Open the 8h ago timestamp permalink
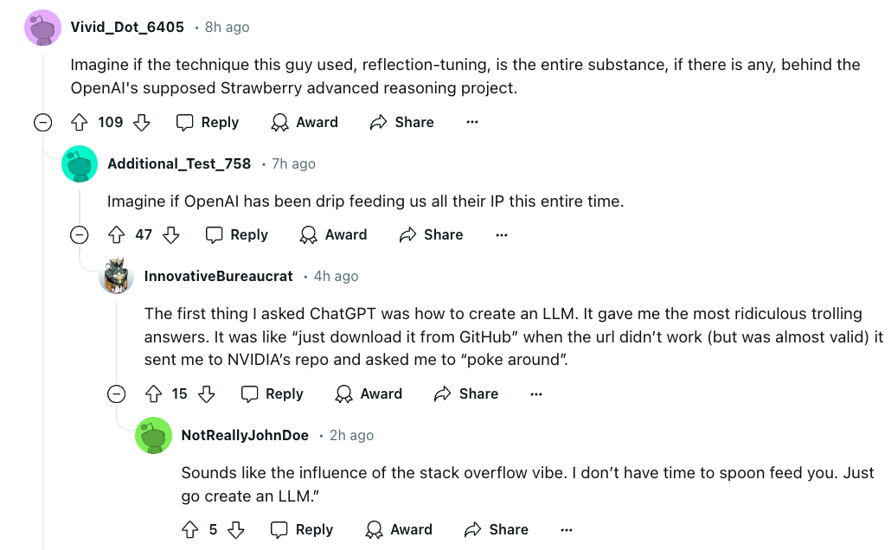This screenshot has height=550, width=891. 227,28
